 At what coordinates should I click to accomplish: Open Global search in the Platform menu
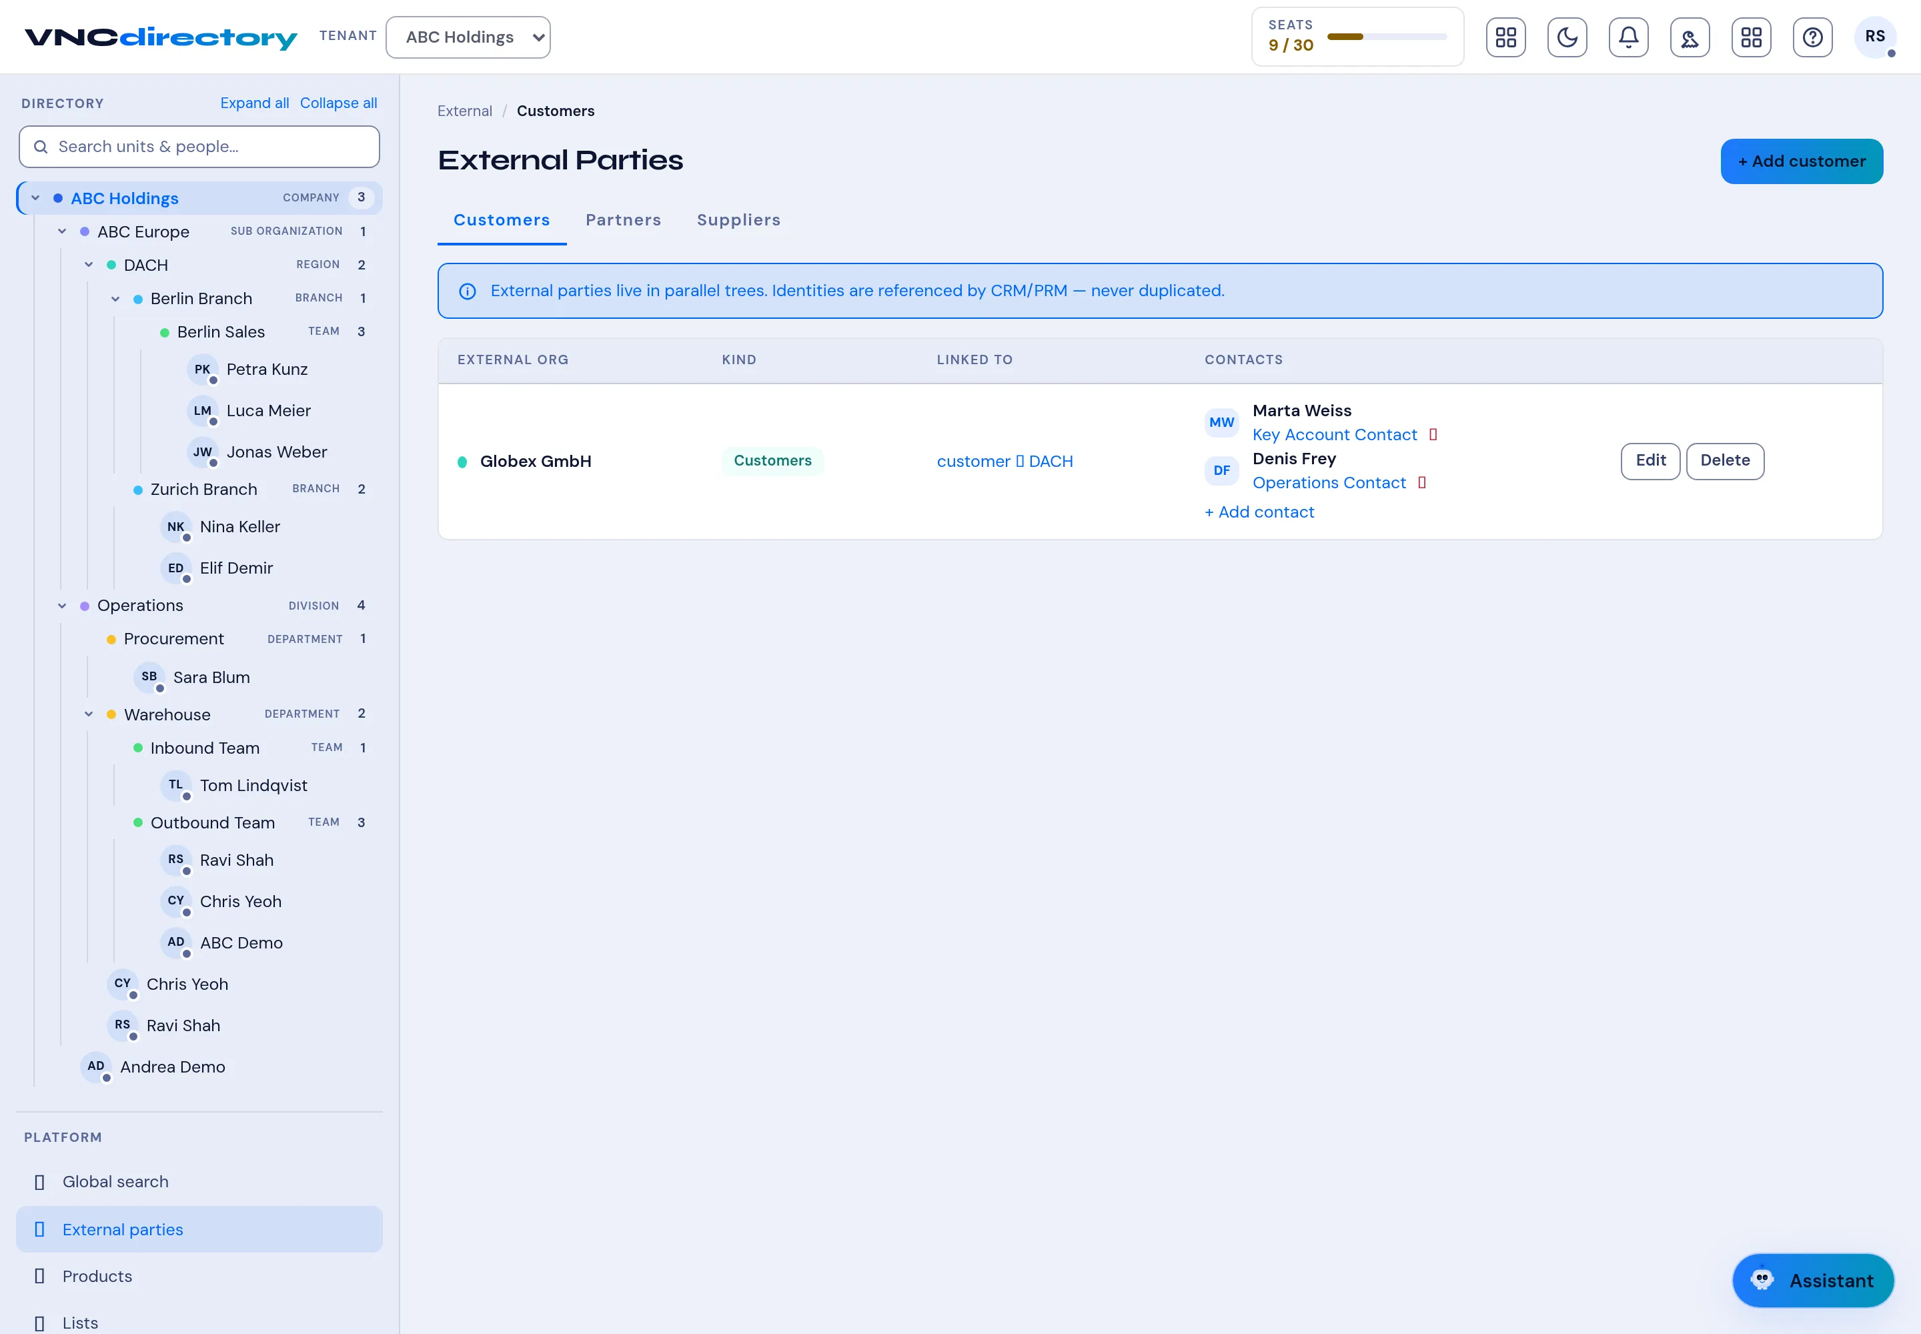click(x=199, y=1182)
